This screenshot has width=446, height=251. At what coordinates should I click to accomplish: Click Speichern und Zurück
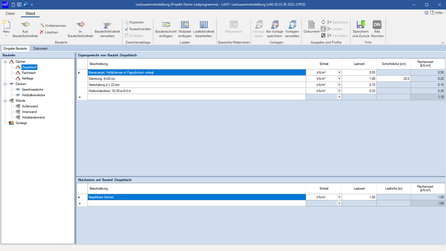point(361,29)
